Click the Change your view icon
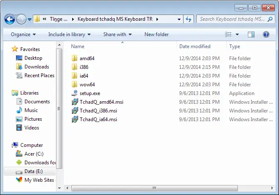 [228, 34]
